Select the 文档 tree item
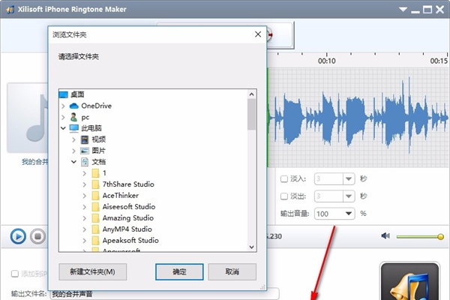450x300 pixels. click(99, 162)
